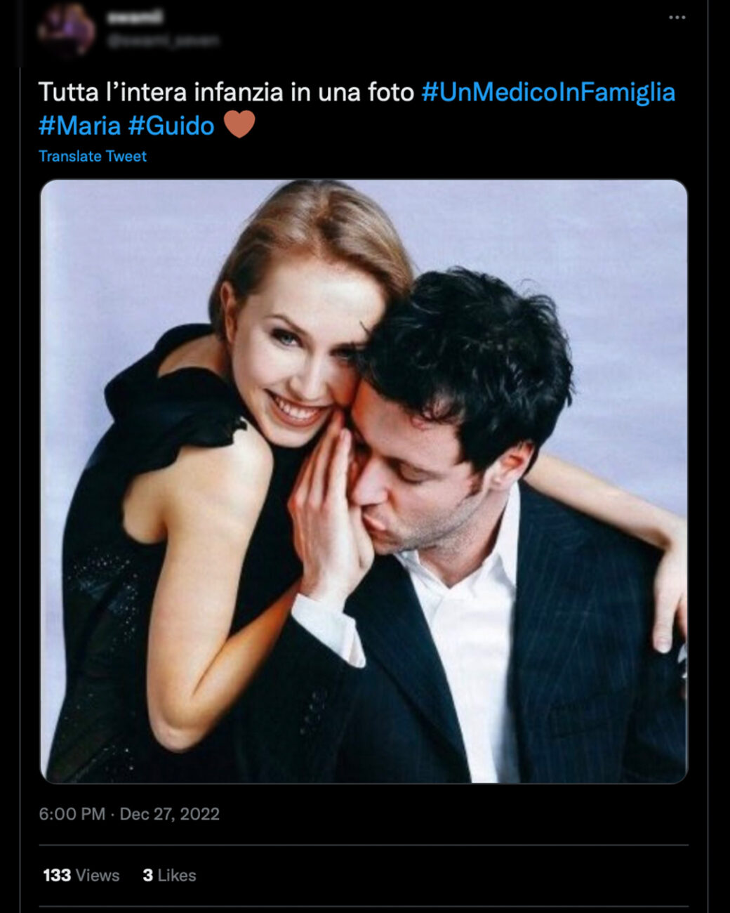Translate the tweet with Translate Tweet
Image resolution: width=730 pixels, height=913 pixels.
pyautogui.click(x=93, y=157)
